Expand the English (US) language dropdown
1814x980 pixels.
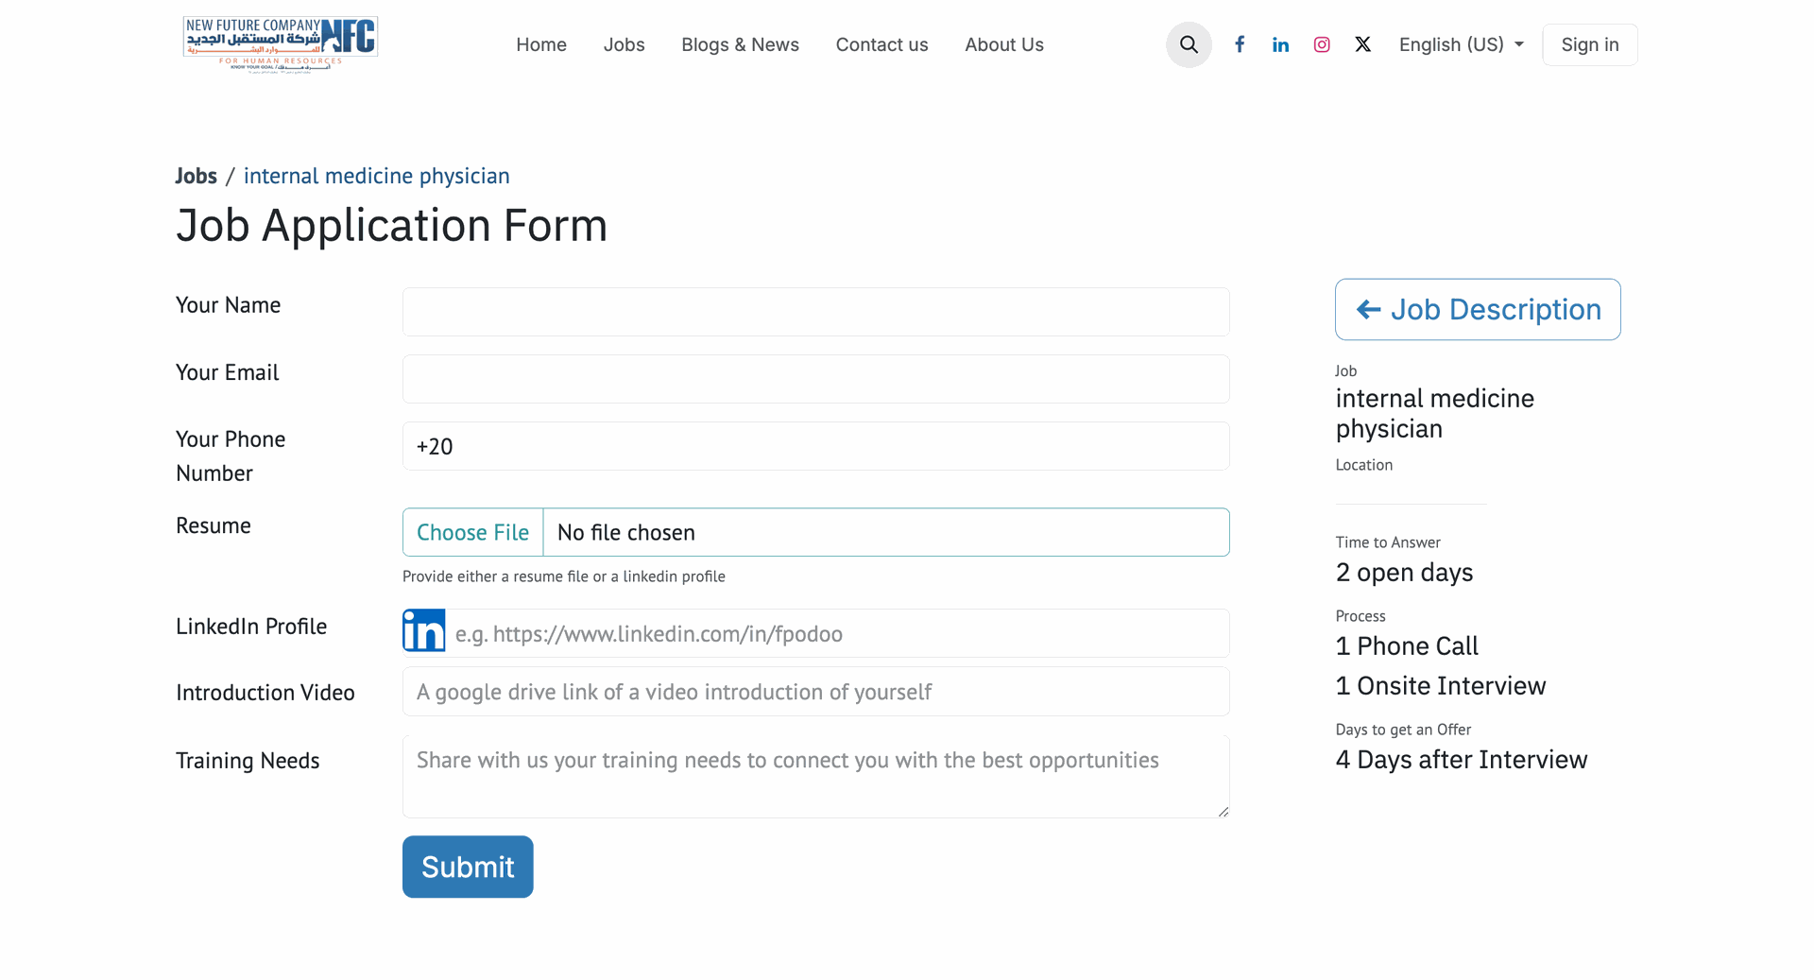tap(1461, 44)
